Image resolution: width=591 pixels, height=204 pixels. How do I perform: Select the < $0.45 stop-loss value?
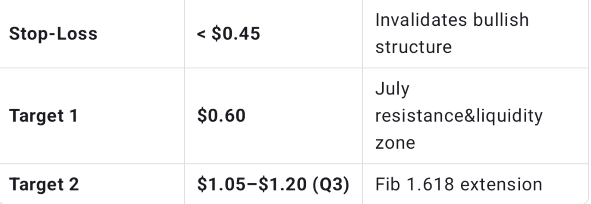tap(228, 33)
